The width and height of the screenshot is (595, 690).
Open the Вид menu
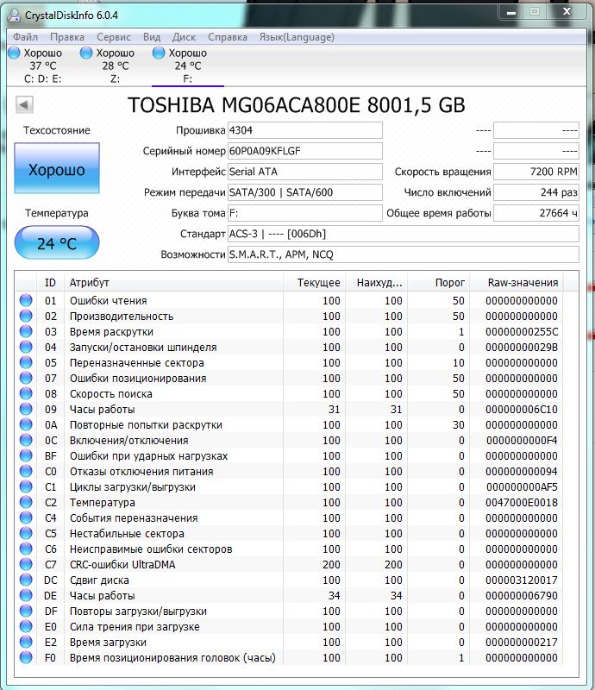(x=152, y=37)
